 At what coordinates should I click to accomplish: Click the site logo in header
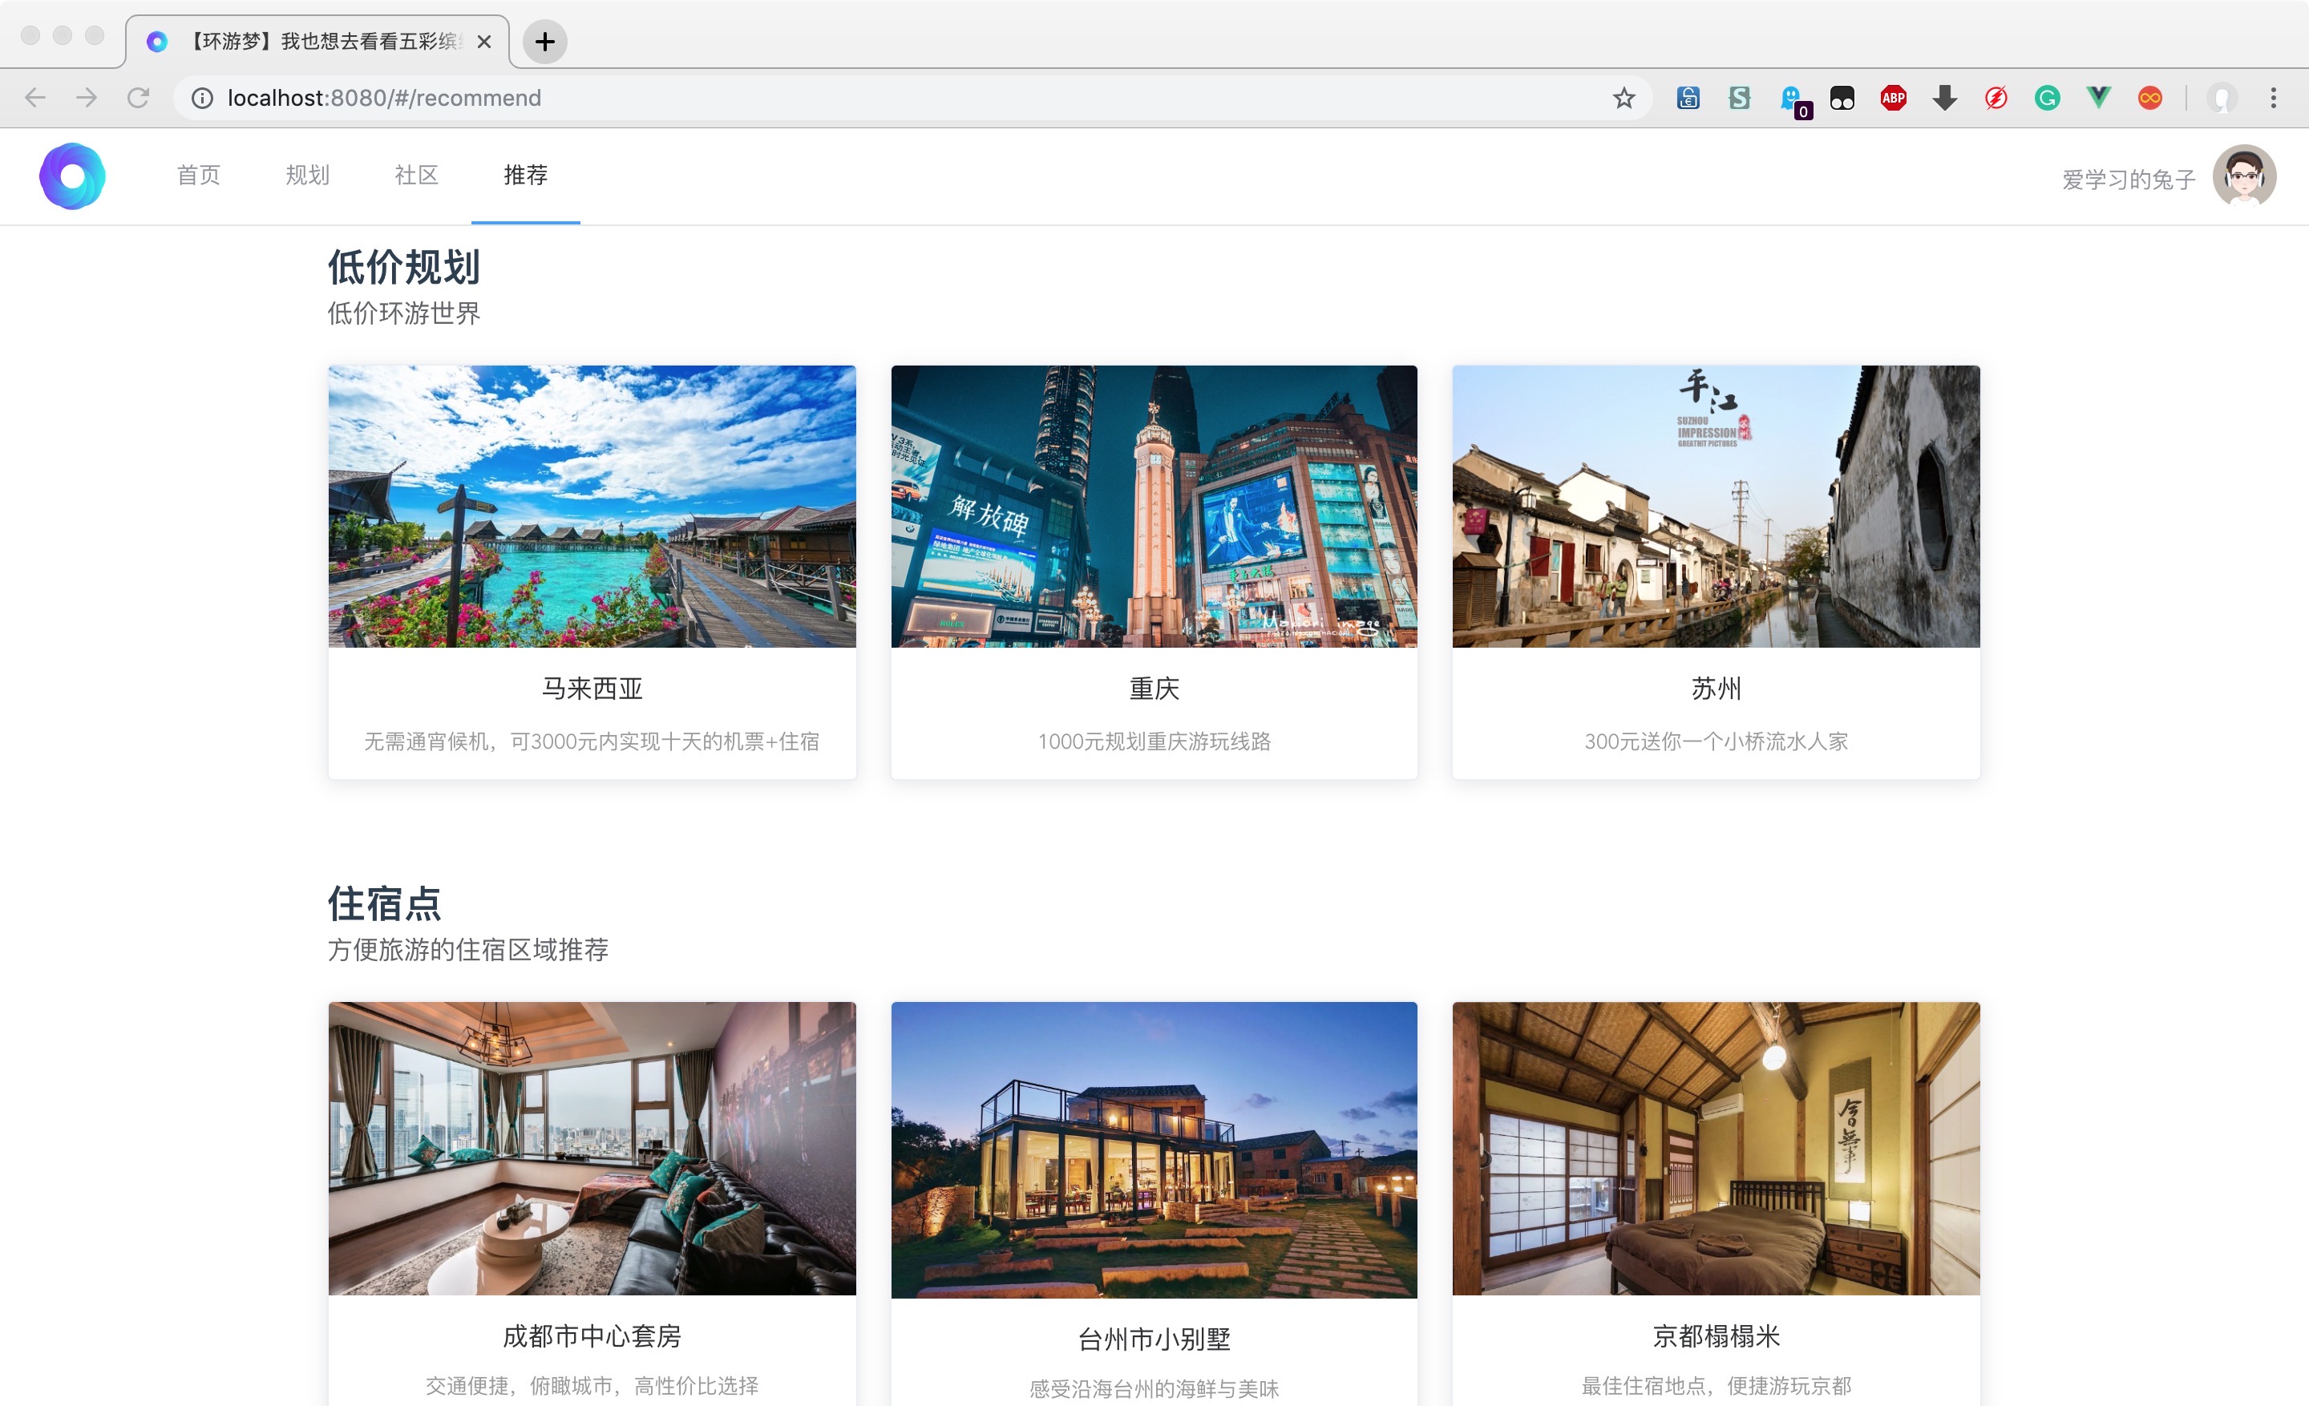(x=72, y=176)
